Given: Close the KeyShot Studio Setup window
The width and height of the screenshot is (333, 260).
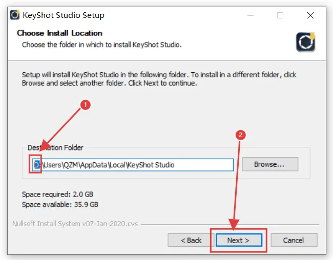Looking at the screenshot, I should tap(310, 15).
